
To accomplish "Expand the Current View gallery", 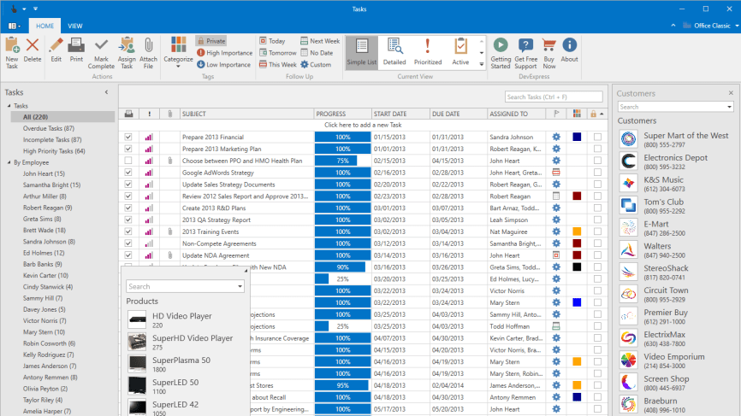I will (482, 64).
